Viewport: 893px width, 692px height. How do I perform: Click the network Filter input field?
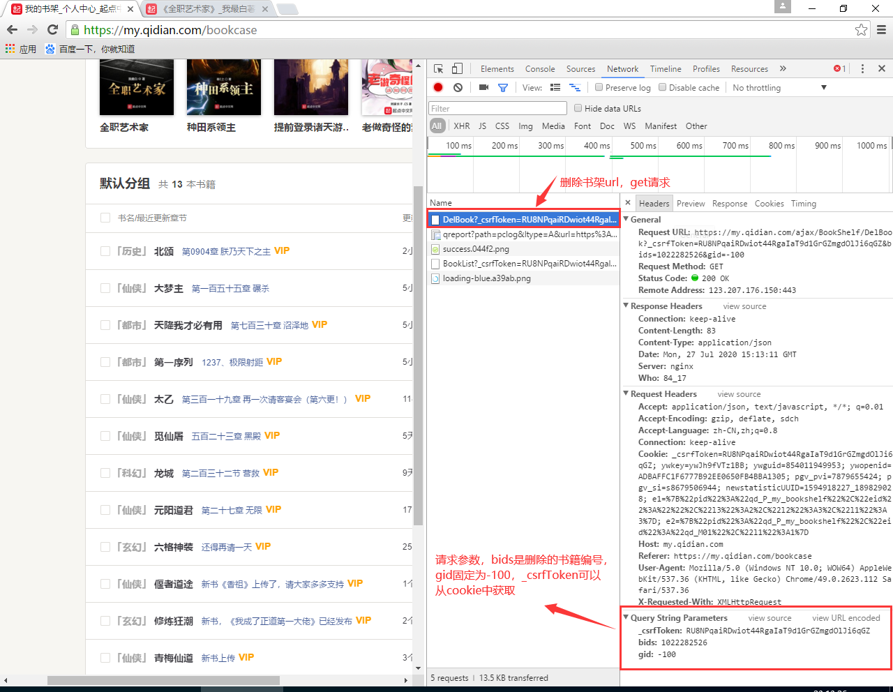click(x=497, y=108)
